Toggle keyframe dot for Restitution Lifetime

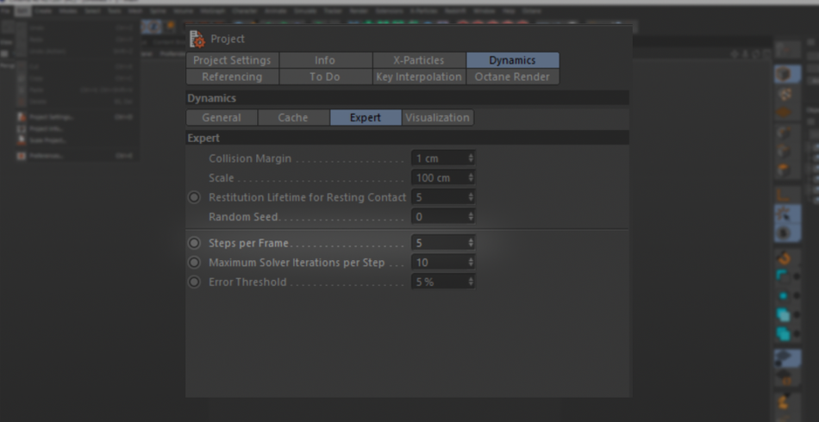pyautogui.click(x=194, y=197)
